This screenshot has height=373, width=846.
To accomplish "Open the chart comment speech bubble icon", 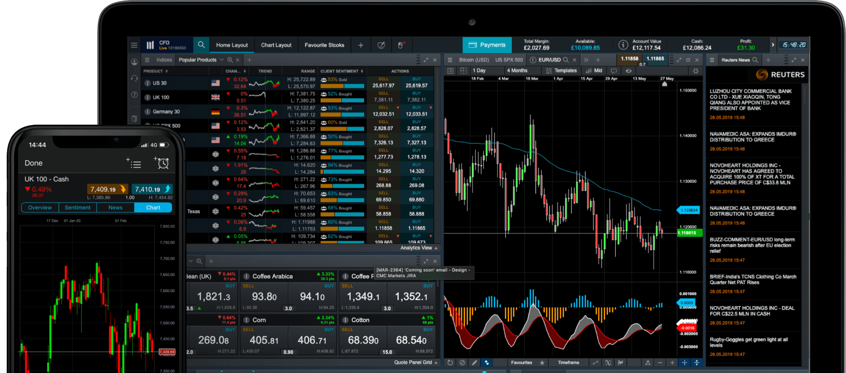I will (x=614, y=71).
